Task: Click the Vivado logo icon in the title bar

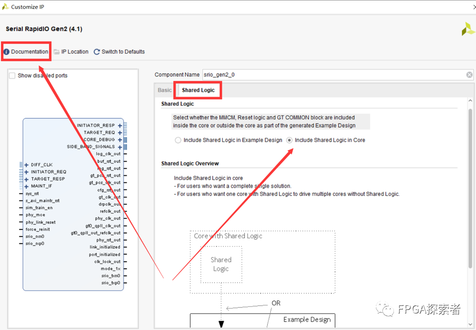Action: [5, 7]
